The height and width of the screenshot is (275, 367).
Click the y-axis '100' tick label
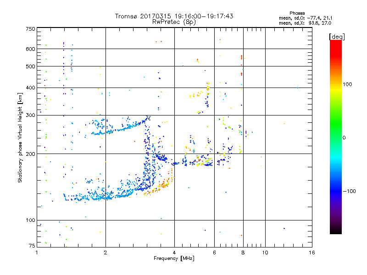tap(31, 220)
